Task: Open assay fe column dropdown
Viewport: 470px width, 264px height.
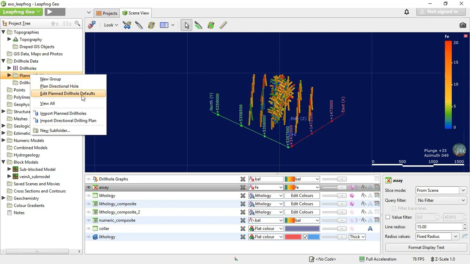Action: [x=266, y=187]
